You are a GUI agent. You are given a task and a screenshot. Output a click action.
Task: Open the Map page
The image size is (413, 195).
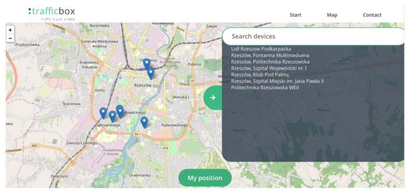pyautogui.click(x=332, y=15)
